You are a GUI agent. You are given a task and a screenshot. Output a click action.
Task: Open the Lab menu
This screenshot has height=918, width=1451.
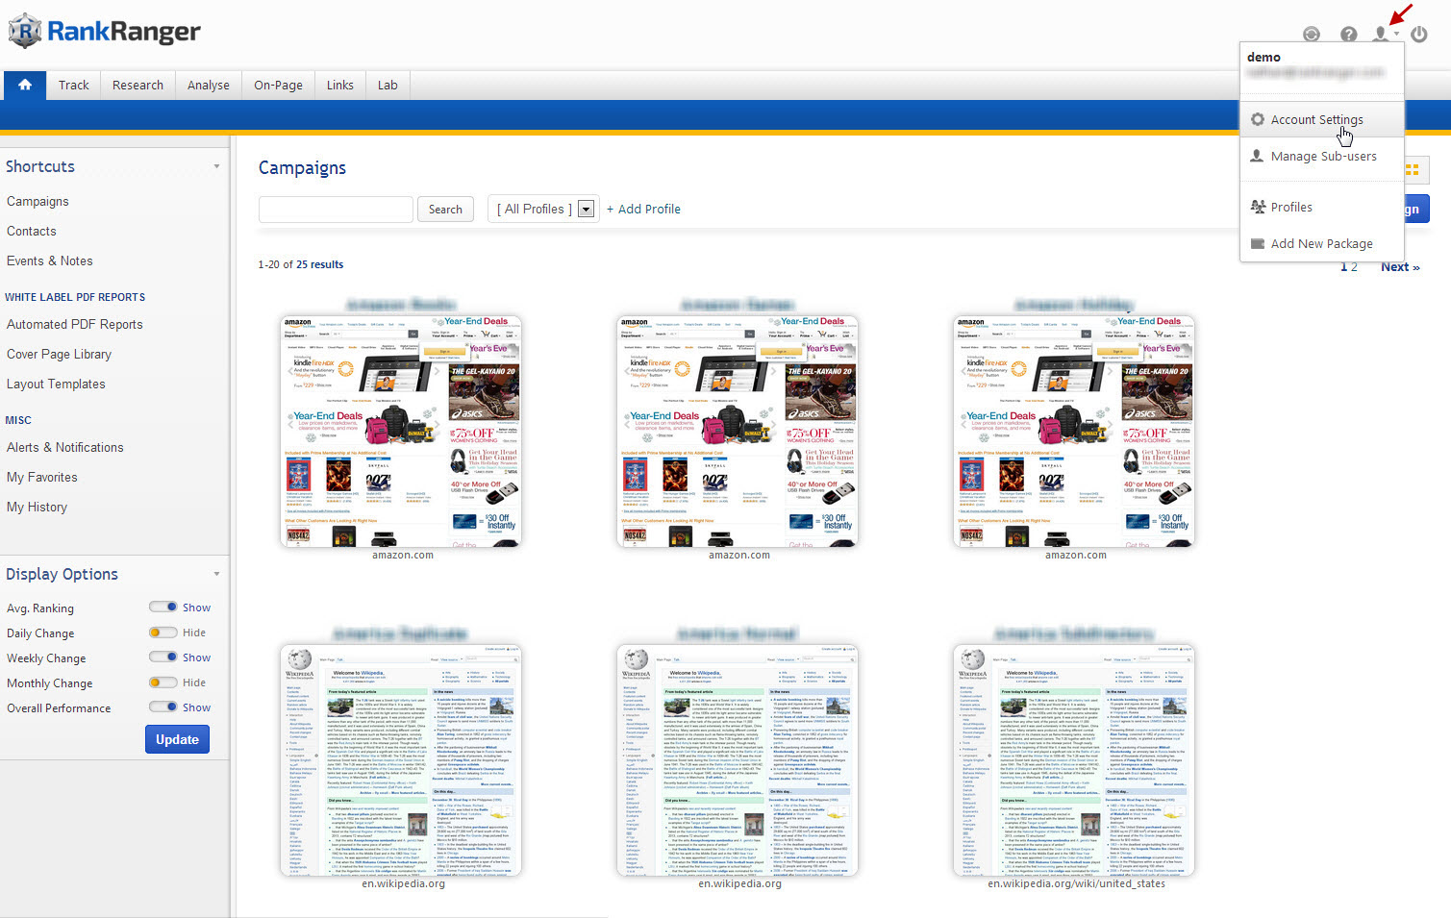coord(388,85)
